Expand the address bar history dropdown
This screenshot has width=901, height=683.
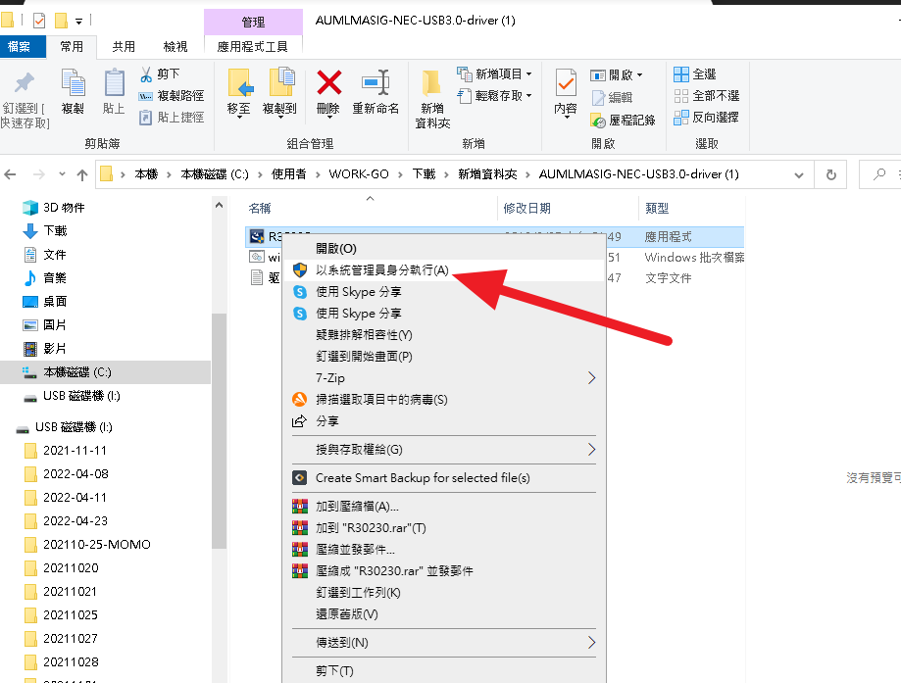coord(799,174)
